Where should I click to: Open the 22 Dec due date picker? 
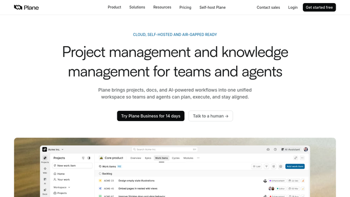click(x=294, y=181)
